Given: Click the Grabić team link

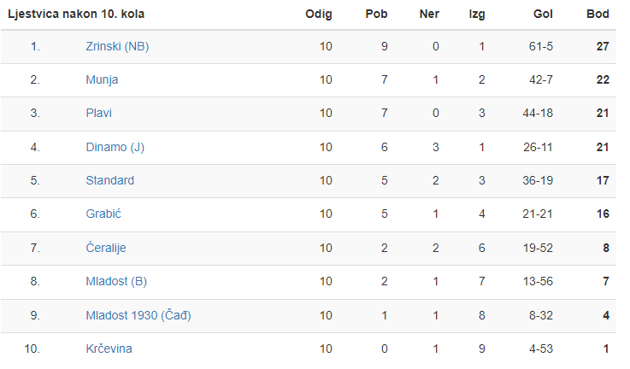Looking at the screenshot, I should (103, 214).
